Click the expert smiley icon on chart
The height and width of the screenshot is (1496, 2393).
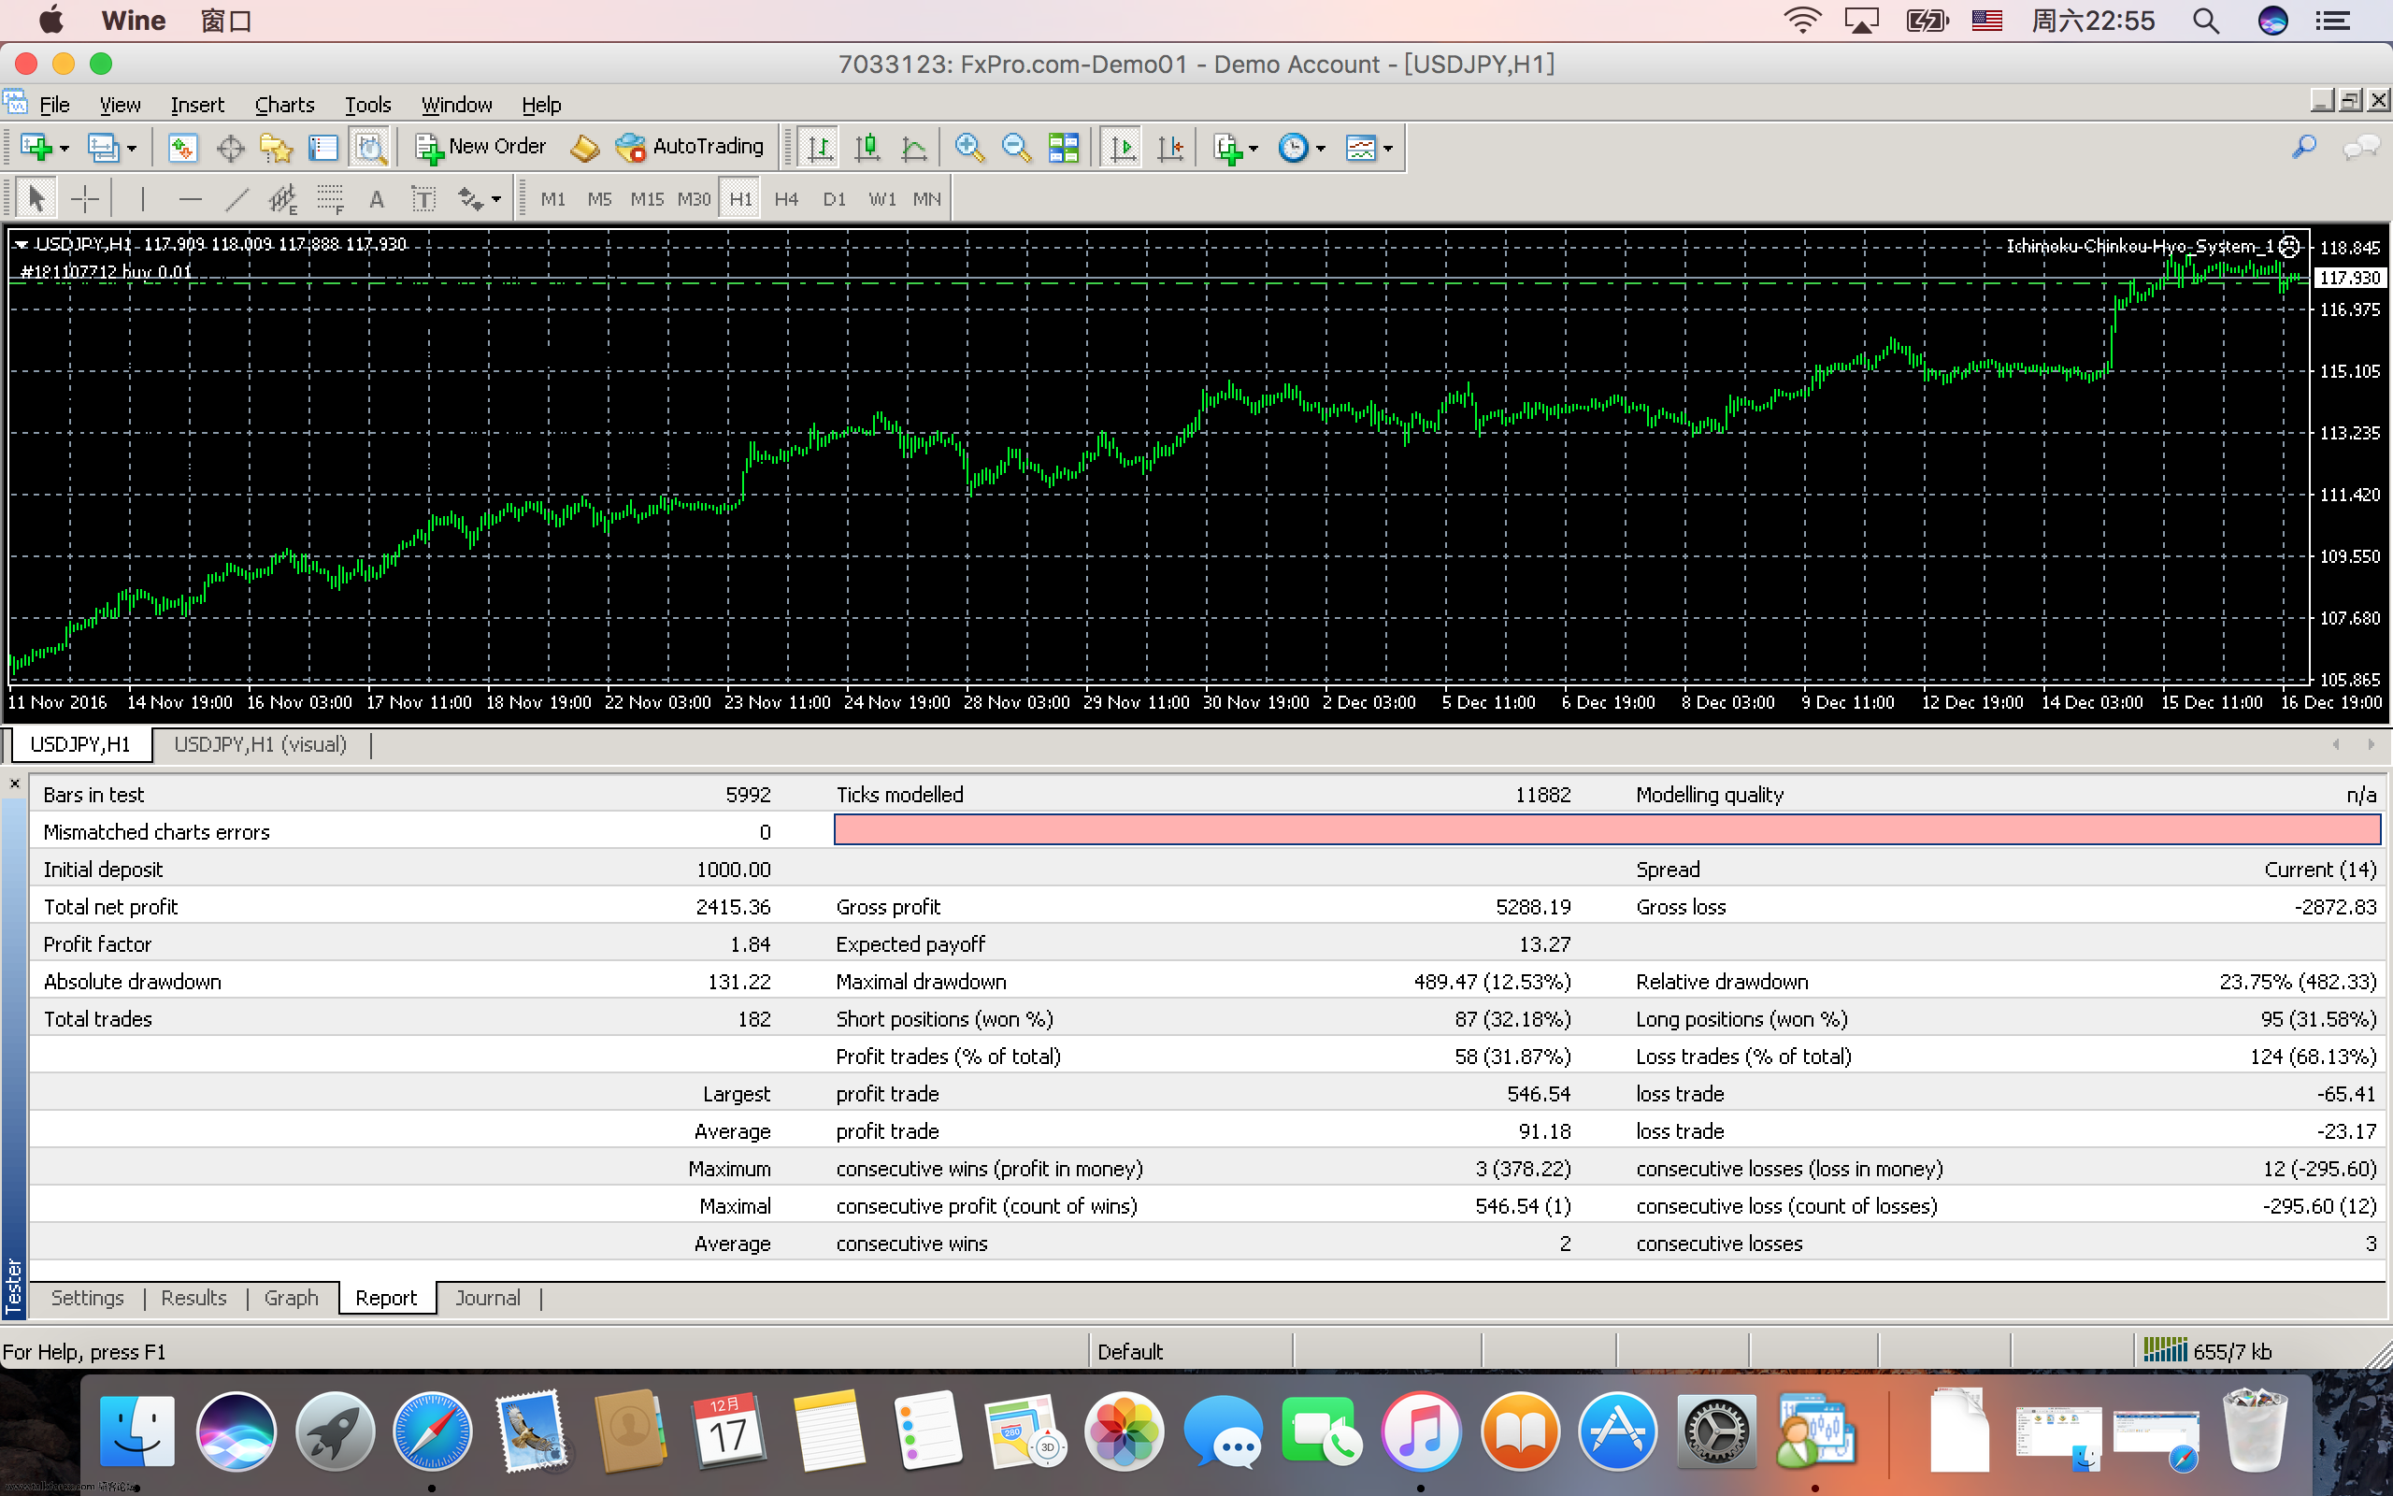tap(2289, 246)
